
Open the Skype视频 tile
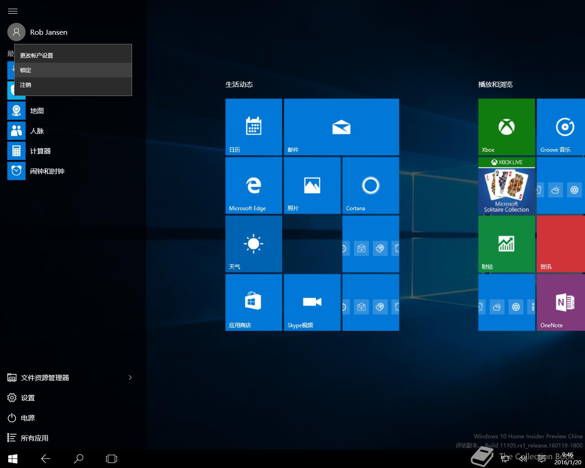pyautogui.click(x=312, y=303)
